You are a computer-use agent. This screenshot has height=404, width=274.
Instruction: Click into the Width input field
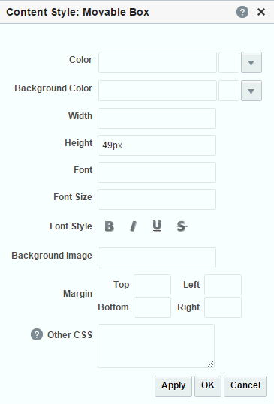(157, 118)
